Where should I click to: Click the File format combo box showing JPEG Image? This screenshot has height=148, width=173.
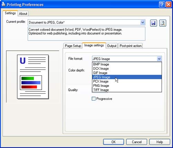(127, 59)
